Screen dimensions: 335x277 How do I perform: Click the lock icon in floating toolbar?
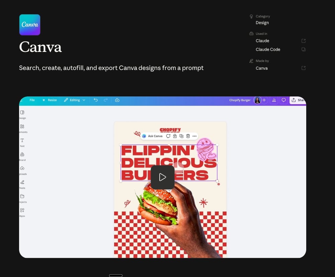(x=175, y=136)
